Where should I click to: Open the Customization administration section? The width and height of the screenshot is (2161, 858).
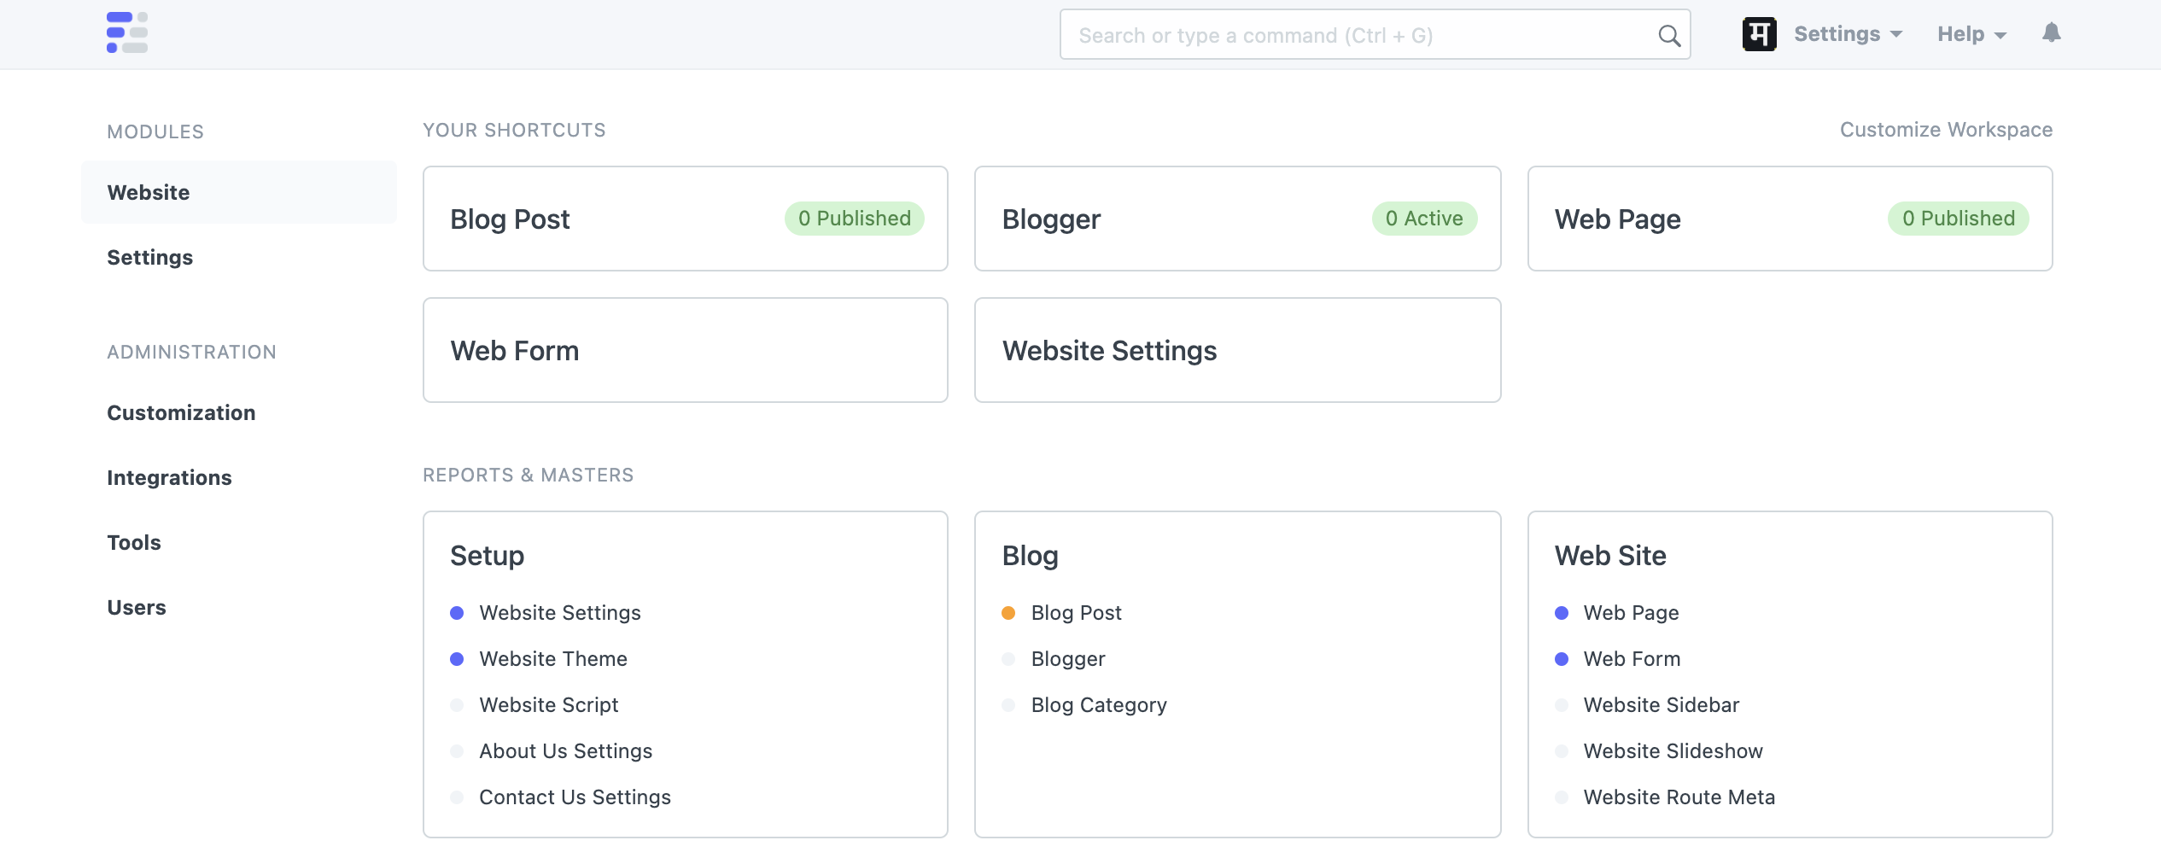click(181, 413)
